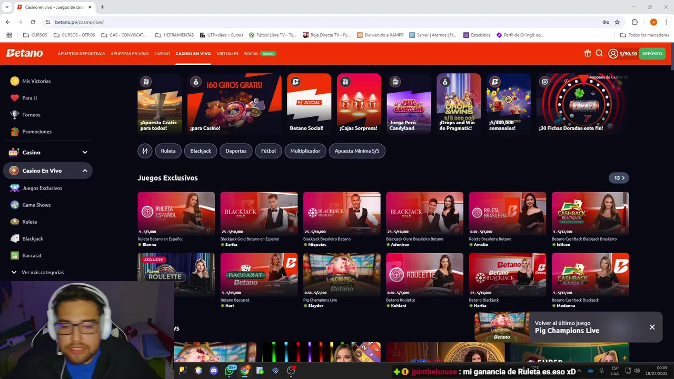Open Betano CashBack Blackjack Brasileiro thumbnail
The image size is (674, 379).
click(x=590, y=213)
